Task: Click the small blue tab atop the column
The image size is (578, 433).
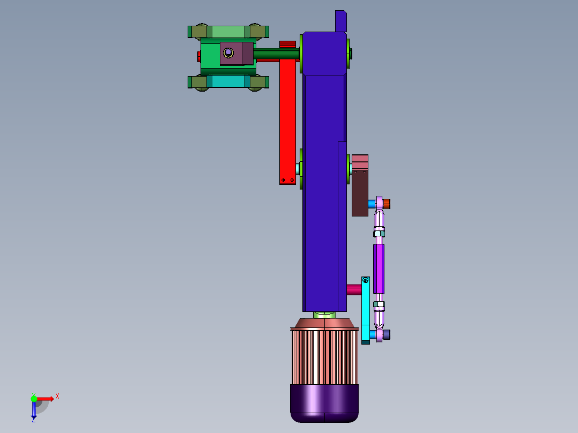Action: [x=341, y=21]
